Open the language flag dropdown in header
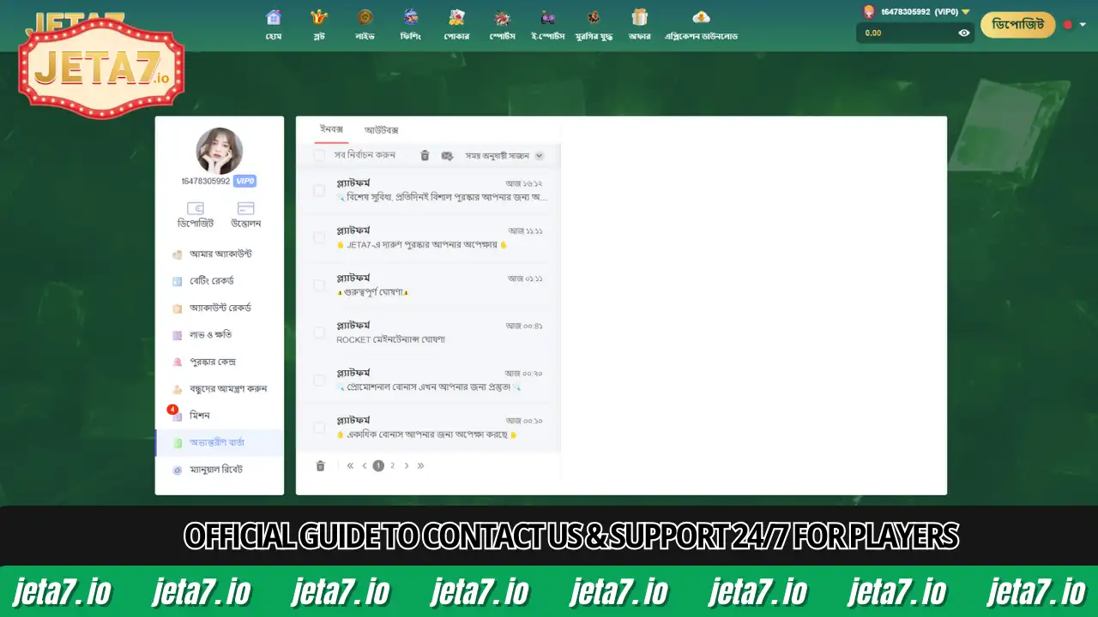The width and height of the screenshot is (1098, 617). [1073, 25]
